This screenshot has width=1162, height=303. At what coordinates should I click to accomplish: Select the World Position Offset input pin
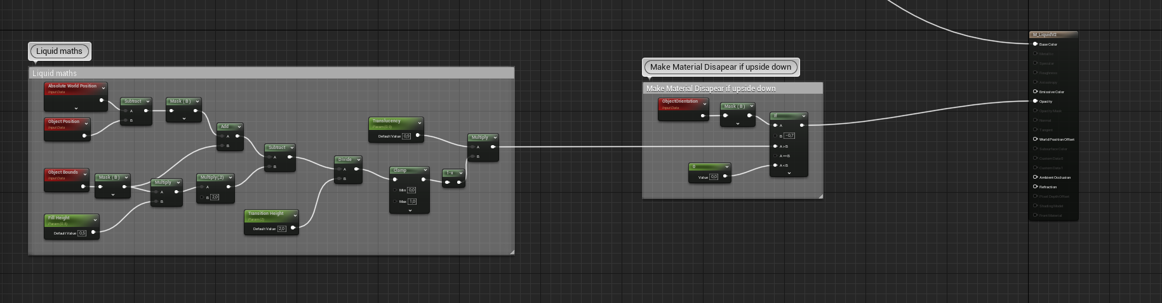(x=1035, y=139)
